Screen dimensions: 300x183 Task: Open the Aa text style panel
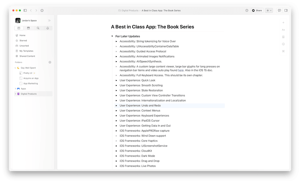coord(283,30)
